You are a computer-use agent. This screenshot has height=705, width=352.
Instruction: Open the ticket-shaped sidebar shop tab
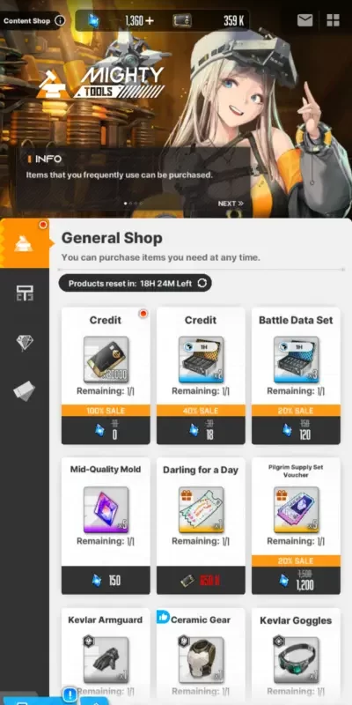(25, 390)
